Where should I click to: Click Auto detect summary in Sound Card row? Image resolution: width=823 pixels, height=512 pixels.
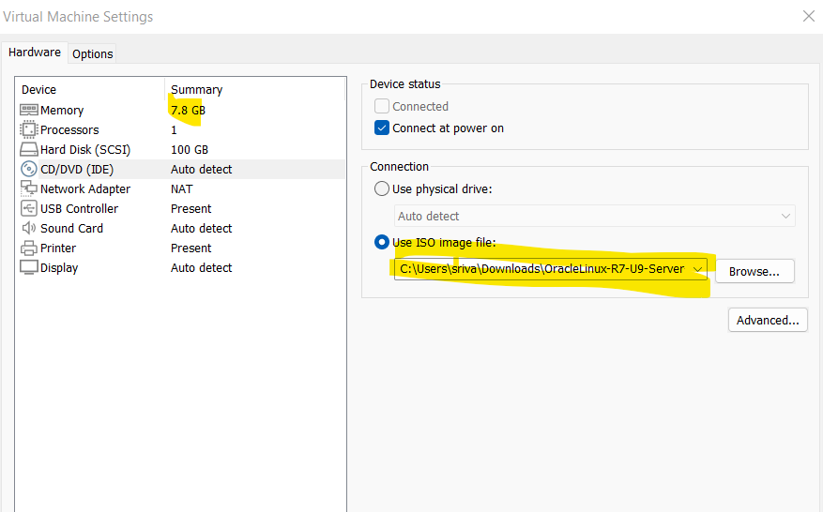coord(201,228)
